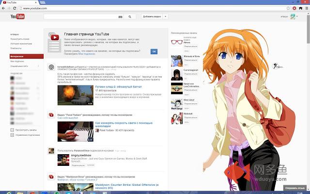Subscribe to Жанька и Конь channel
The image size is (310, 194).
tap(191, 60)
